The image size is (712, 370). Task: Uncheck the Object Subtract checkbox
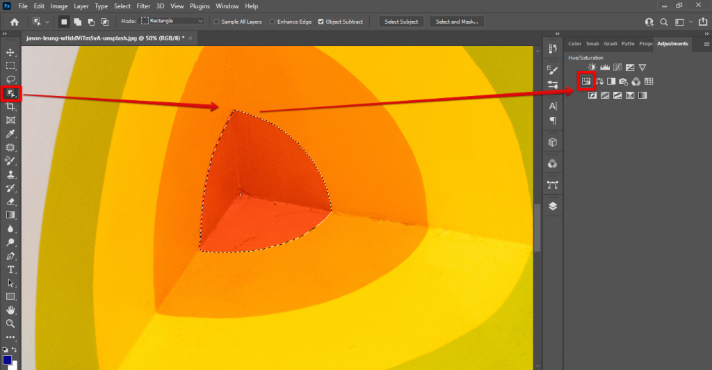(x=321, y=22)
